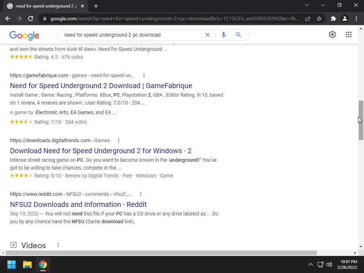View site info lock icon
Image resolution: width=364 pixels, height=273 pixels.
click(45, 18)
